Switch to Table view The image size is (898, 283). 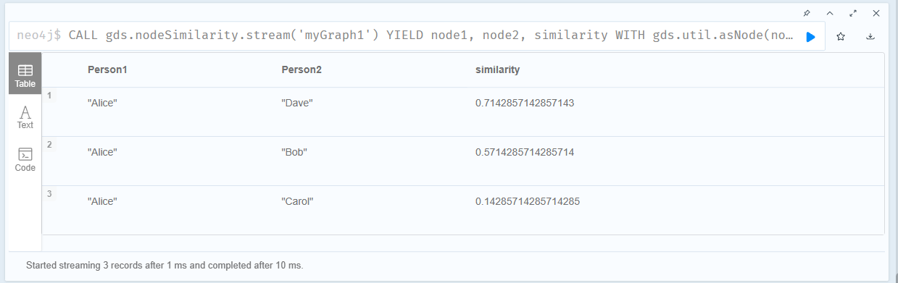click(25, 74)
